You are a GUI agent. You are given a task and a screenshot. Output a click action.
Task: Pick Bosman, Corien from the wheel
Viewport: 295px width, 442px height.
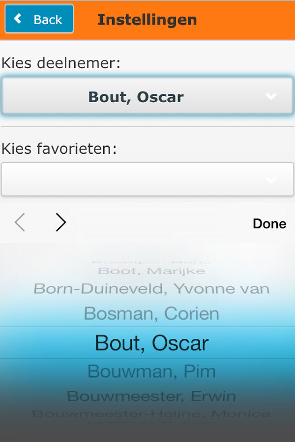(x=151, y=313)
